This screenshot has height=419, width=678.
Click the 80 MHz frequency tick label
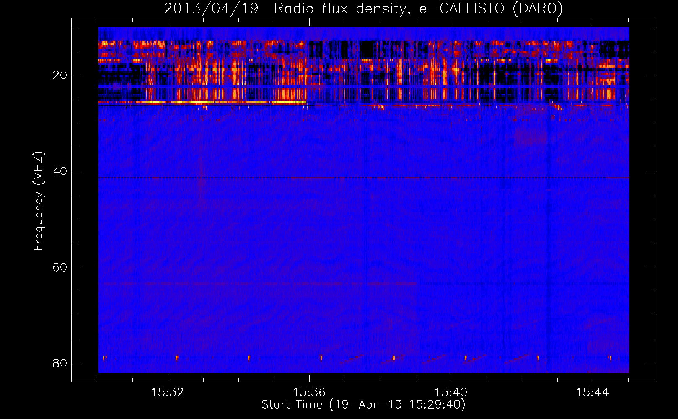[60, 363]
